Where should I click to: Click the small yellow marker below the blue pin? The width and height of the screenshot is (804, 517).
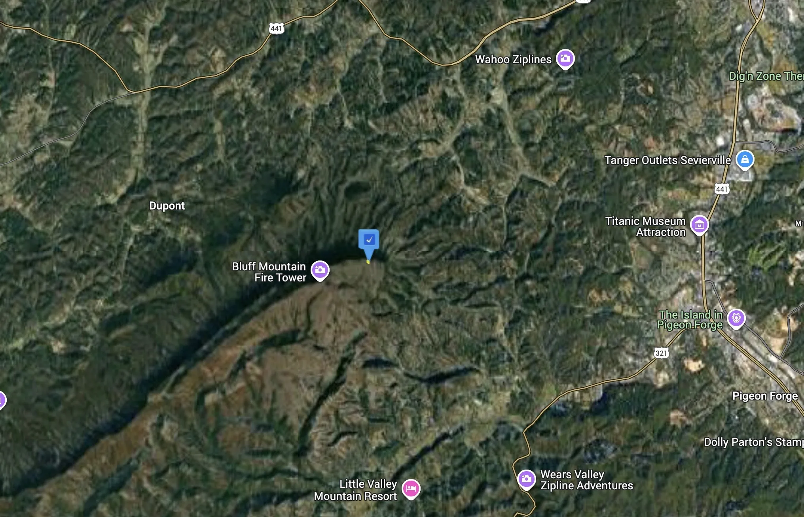click(x=368, y=262)
